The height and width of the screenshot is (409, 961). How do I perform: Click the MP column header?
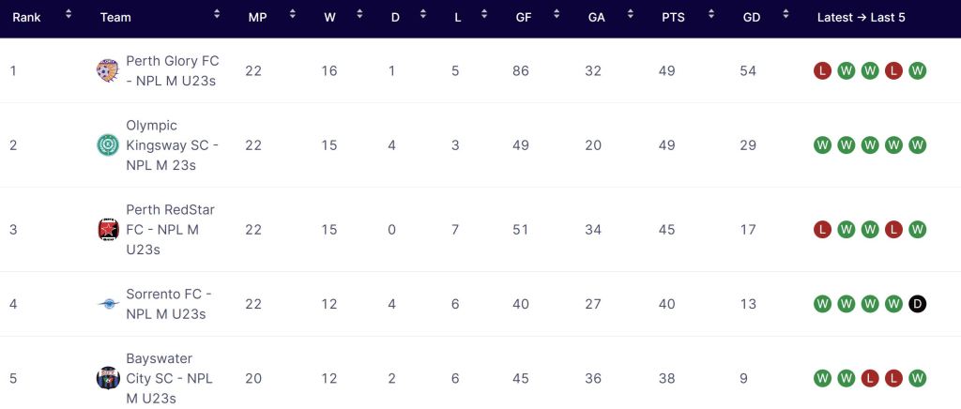[x=257, y=18]
